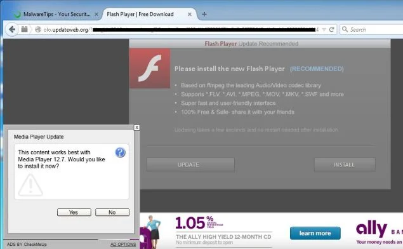403x249 pixels.
Task: Close the MalwareTips tab
Action: click(x=96, y=15)
